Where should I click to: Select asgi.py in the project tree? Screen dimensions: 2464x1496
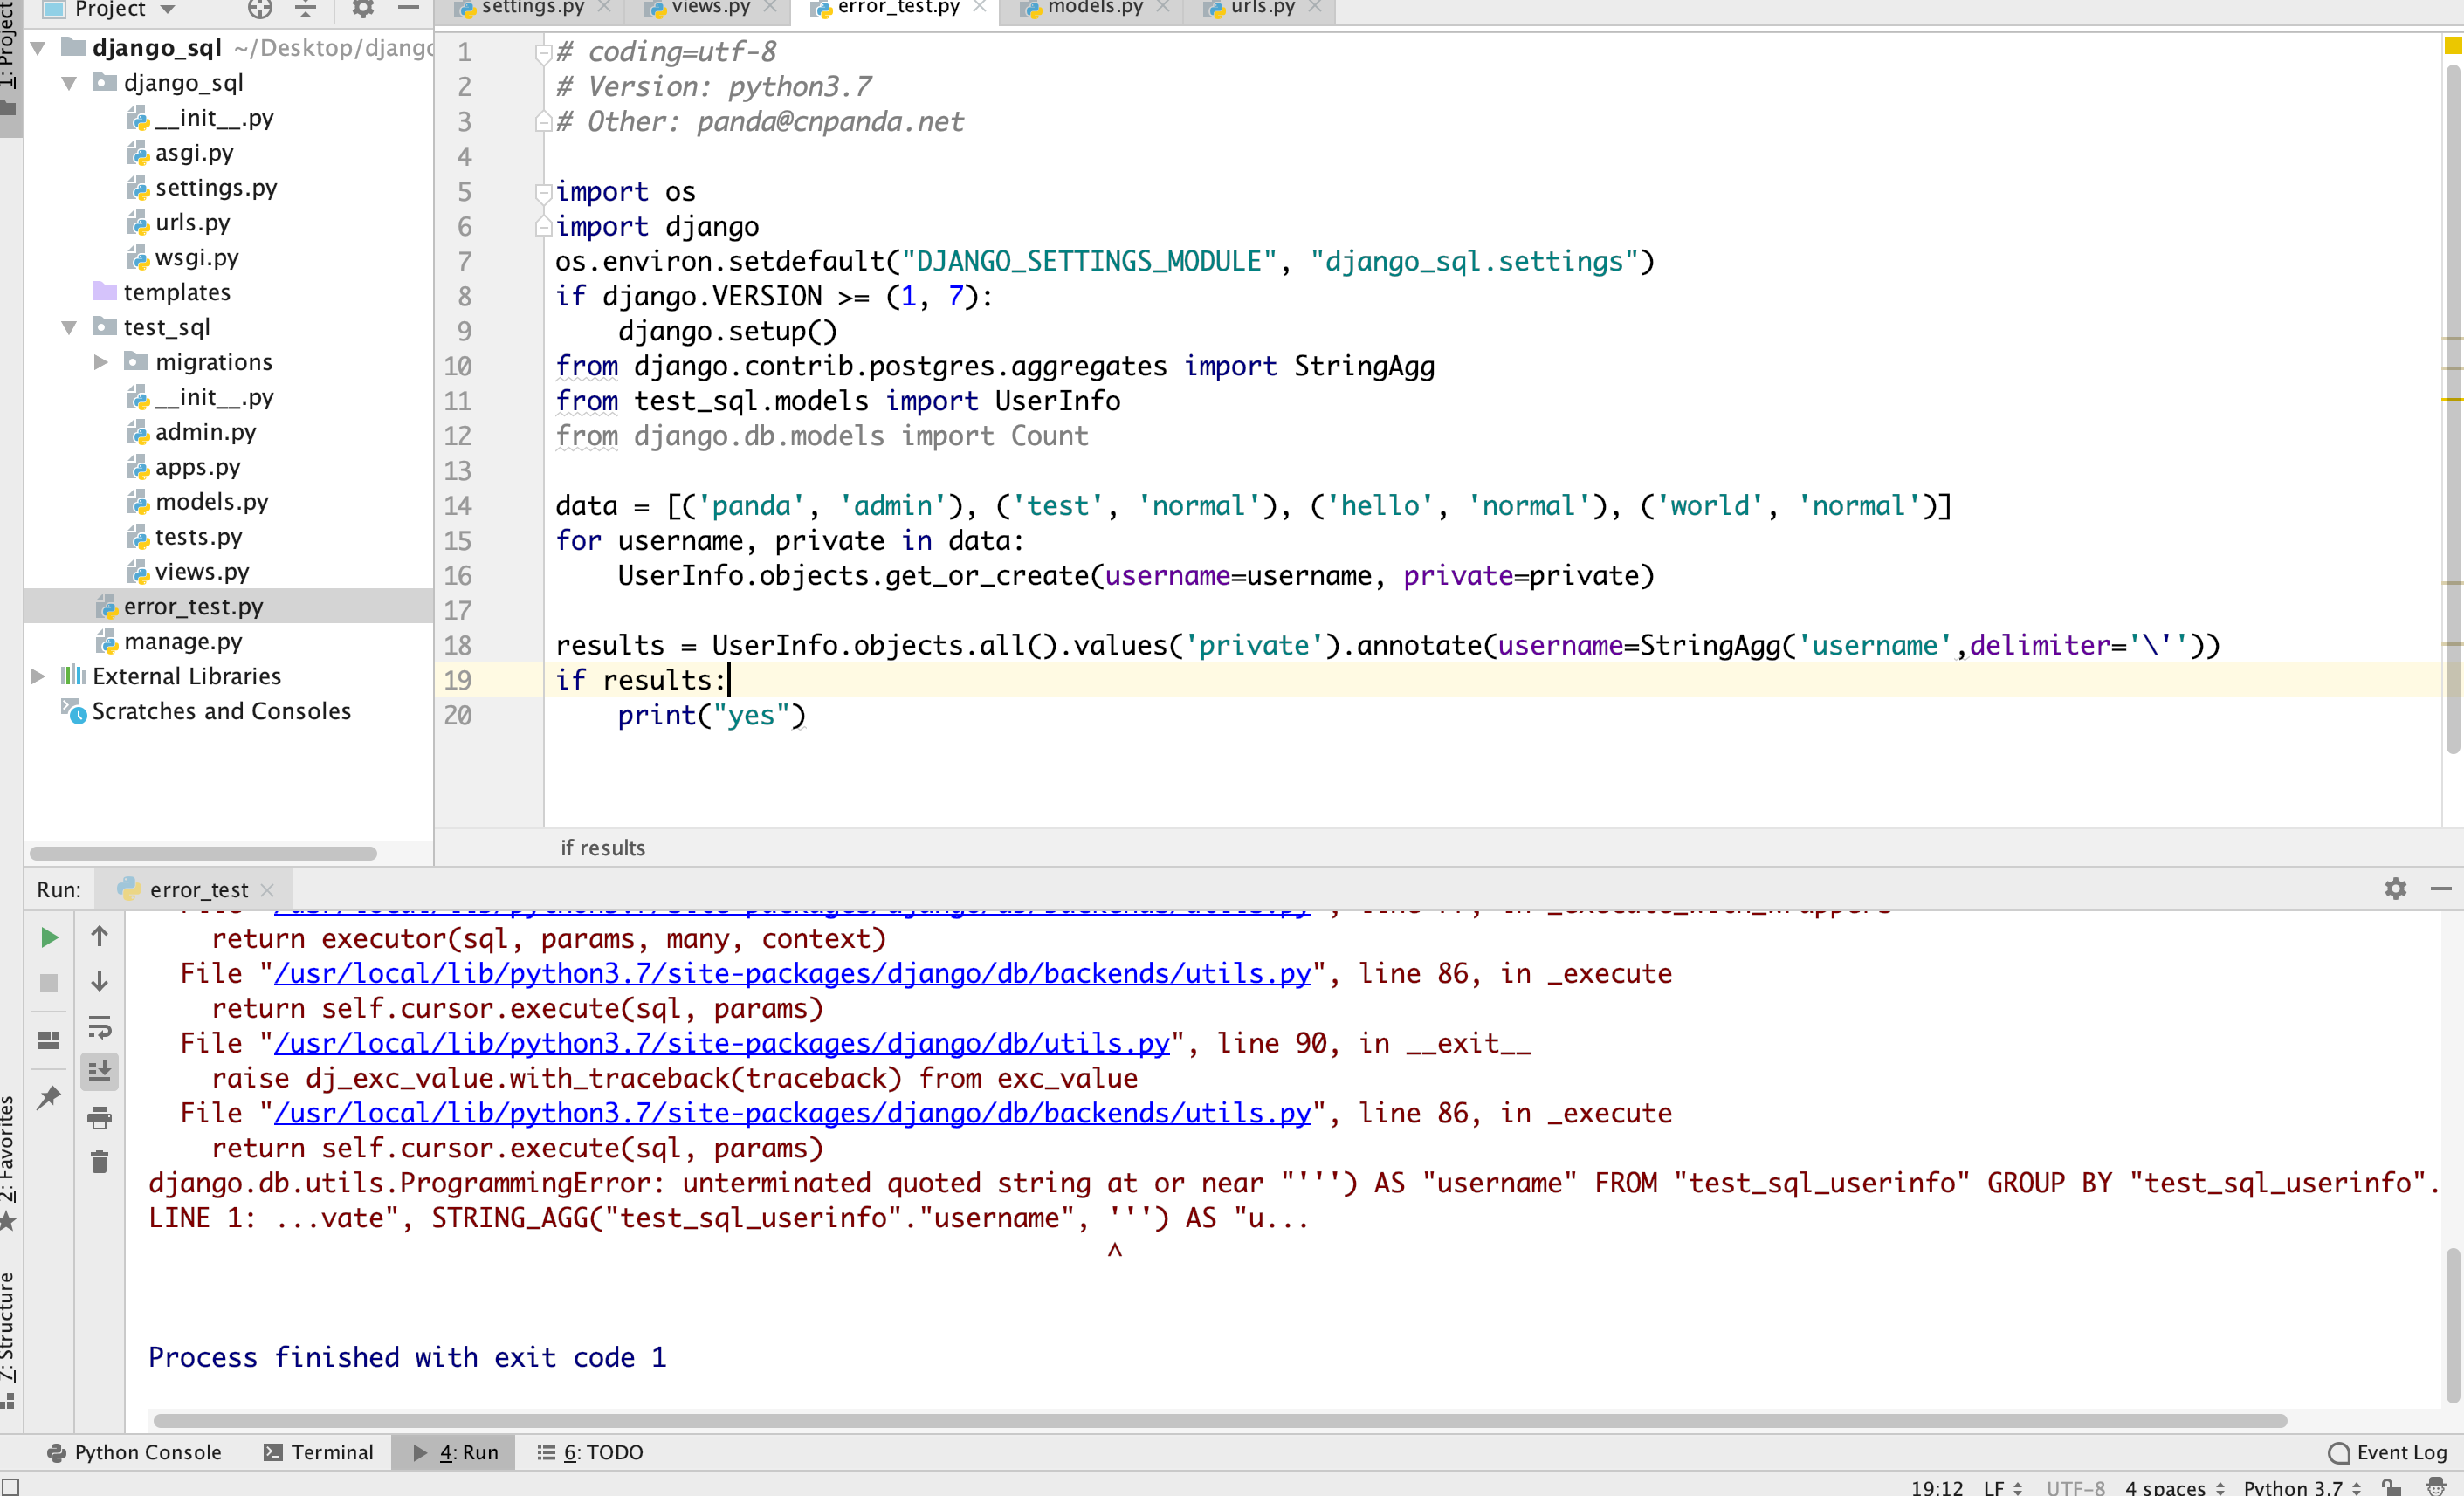[x=194, y=153]
